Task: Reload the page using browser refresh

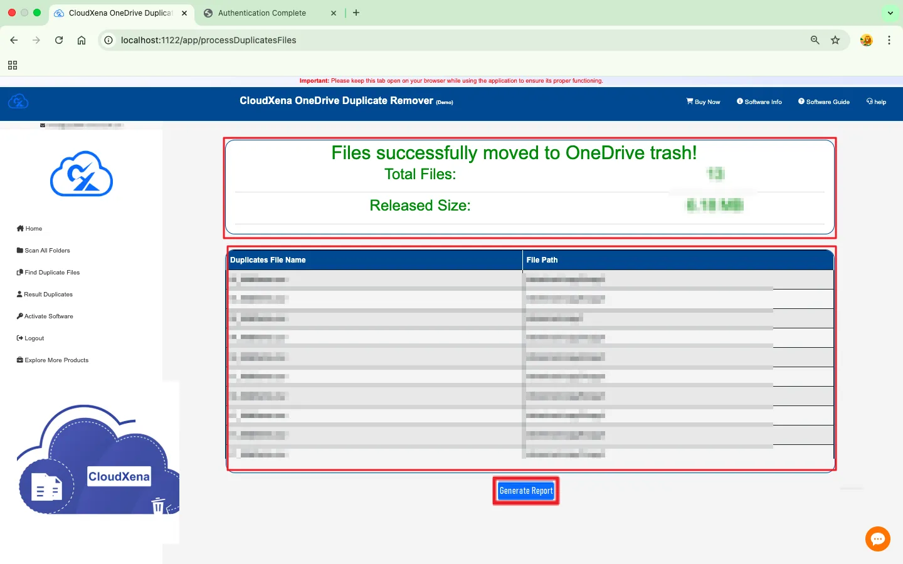Action: [59, 40]
